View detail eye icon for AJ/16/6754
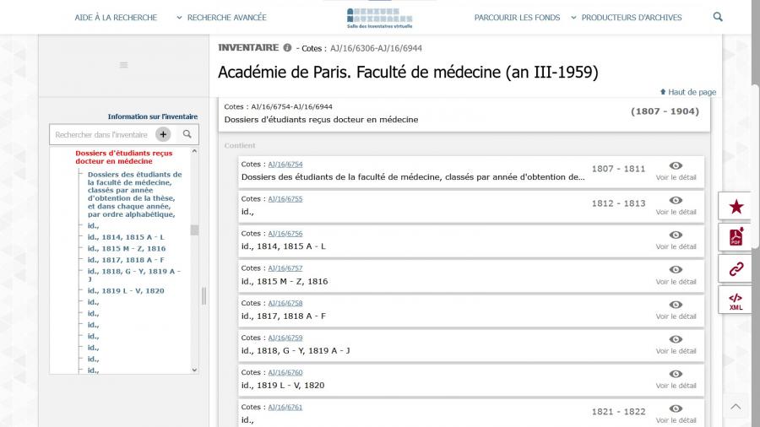The height and width of the screenshot is (427, 760). tap(676, 166)
